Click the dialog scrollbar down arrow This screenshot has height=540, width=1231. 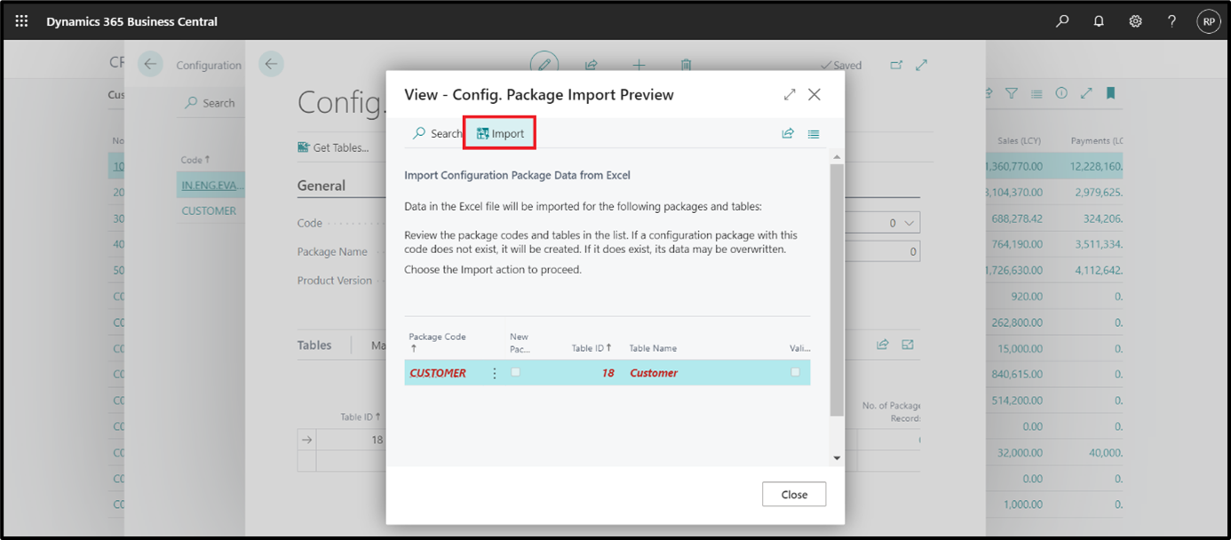click(837, 457)
